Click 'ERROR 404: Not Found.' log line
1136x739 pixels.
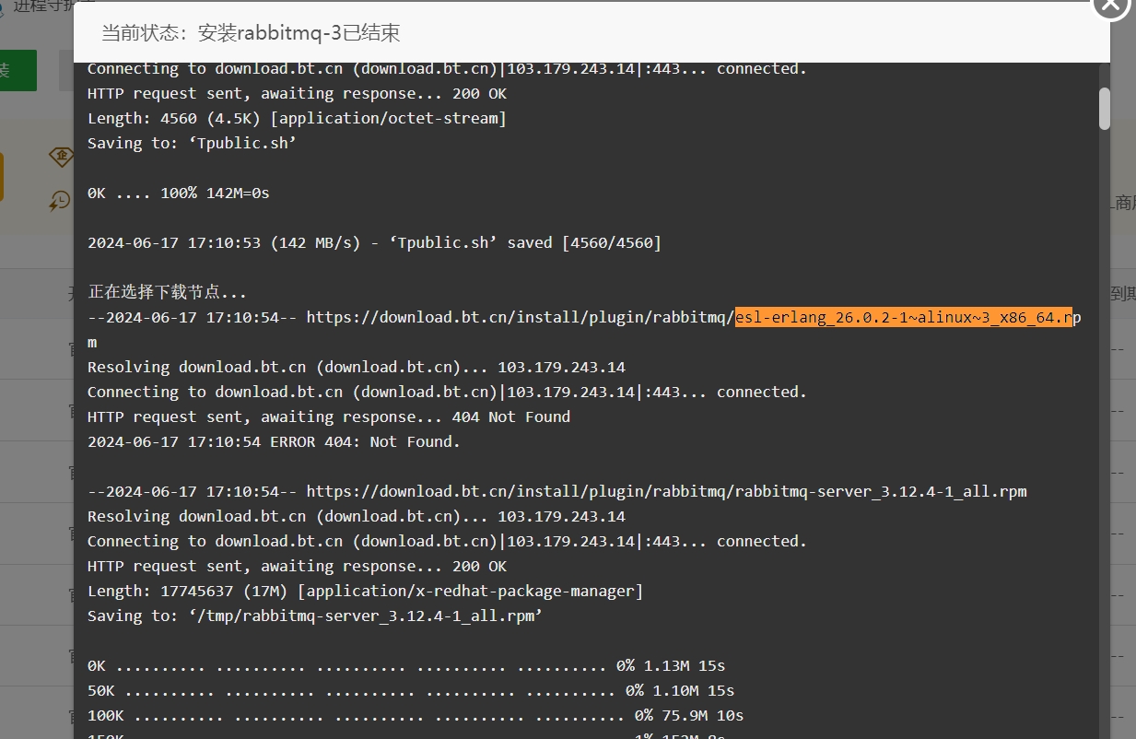[x=274, y=441]
